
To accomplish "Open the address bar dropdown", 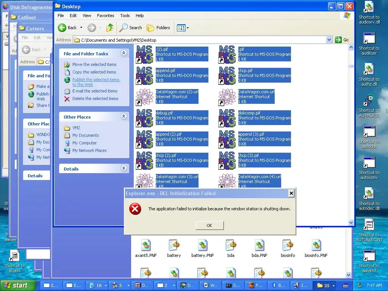I will [x=329, y=40].
